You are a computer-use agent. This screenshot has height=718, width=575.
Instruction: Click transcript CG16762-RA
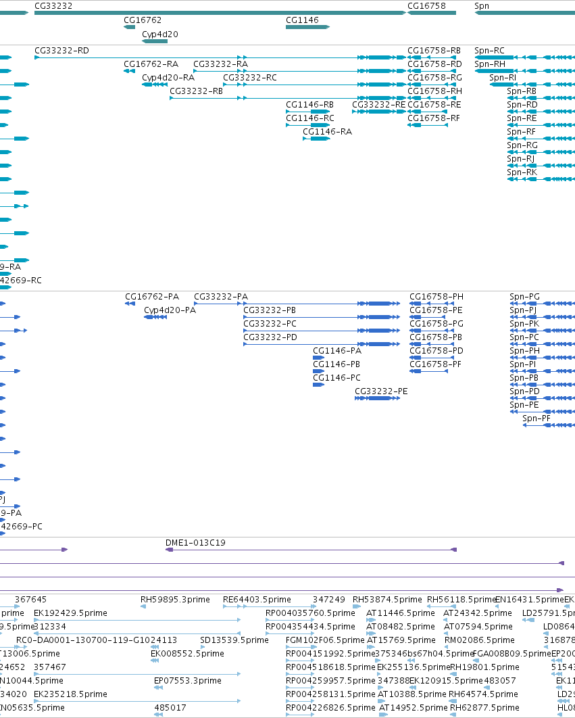(151, 64)
